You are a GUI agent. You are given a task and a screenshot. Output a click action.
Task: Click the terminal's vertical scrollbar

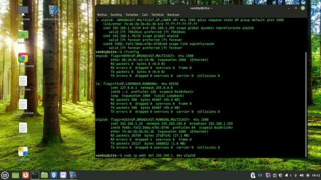coord(306,104)
